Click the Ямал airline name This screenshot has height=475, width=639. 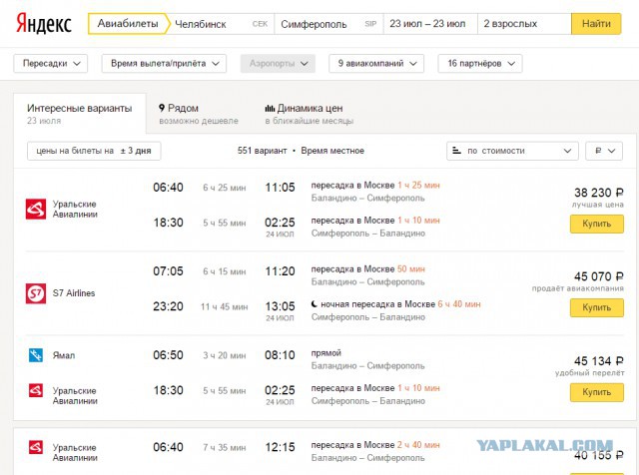pos(64,355)
